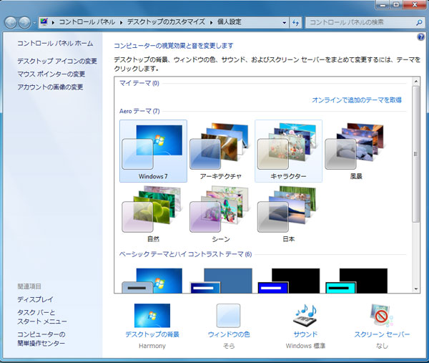The width and height of the screenshot is (429, 363).
Task: Select the high contrast theme with blue title bar
Action: [x=289, y=281]
